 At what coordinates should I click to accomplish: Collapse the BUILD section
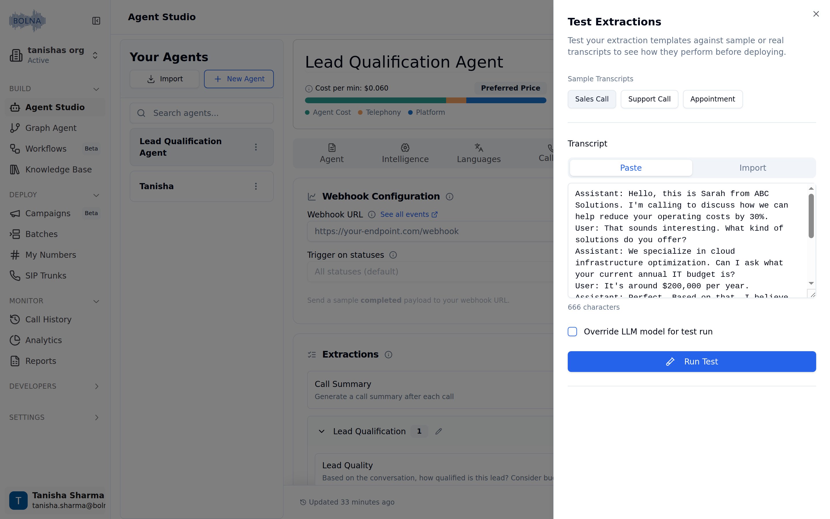point(96,89)
